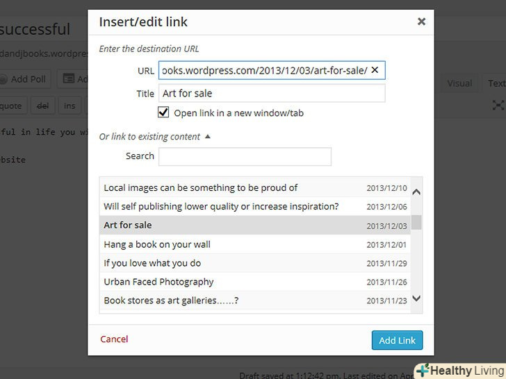Select Local images can be something to be proud of
Screen dimensions: 506x379
coord(200,187)
